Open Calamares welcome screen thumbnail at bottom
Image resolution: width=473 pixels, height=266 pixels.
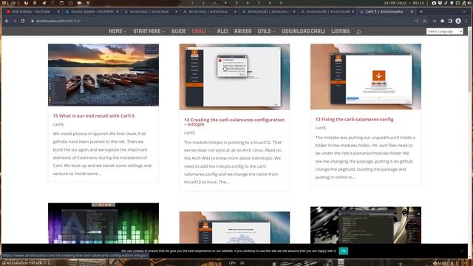234,228
